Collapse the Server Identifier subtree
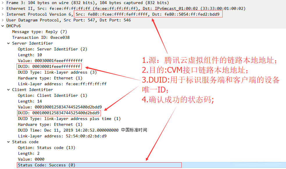Image resolution: width=286 pixels, height=169 pixels. click(8, 43)
